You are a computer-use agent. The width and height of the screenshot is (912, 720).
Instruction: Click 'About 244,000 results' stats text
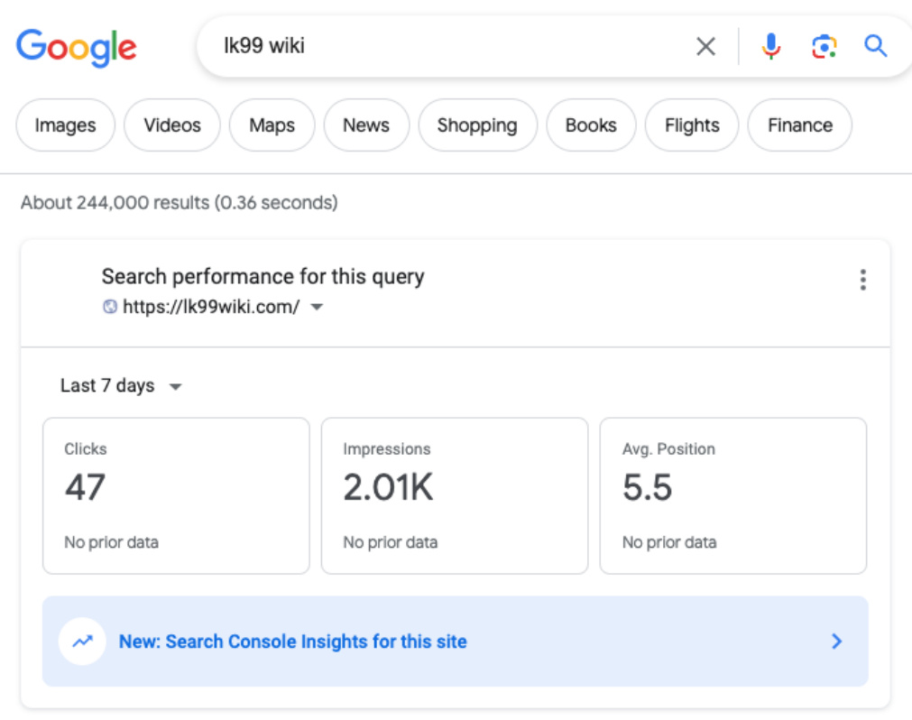coord(180,202)
